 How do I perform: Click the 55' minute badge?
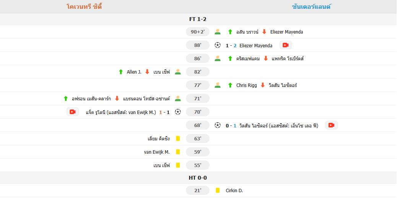(198, 165)
